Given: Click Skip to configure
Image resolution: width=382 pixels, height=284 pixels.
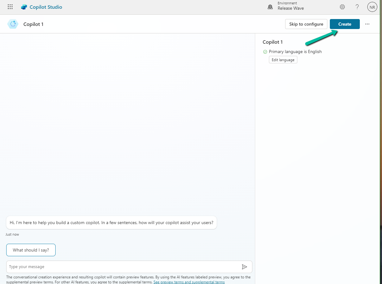Looking at the screenshot, I should click(x=306, y=24).
